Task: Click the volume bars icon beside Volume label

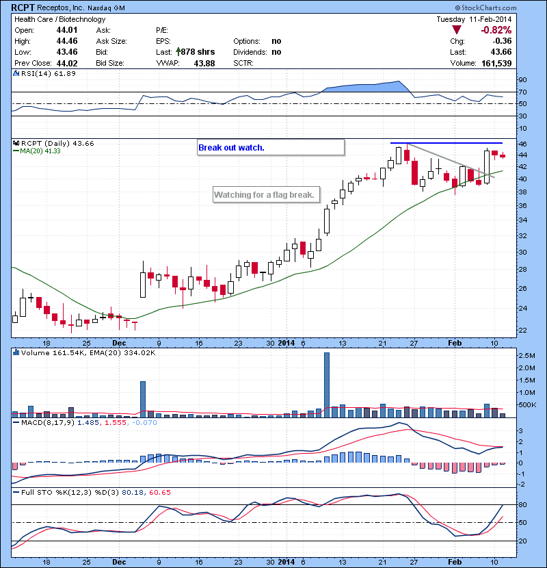Action: pyautogui.click(x=16, y=352)
